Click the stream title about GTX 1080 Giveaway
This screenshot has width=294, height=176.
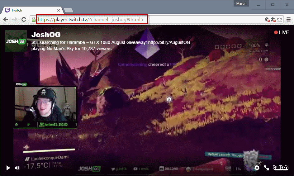(111, 42)
